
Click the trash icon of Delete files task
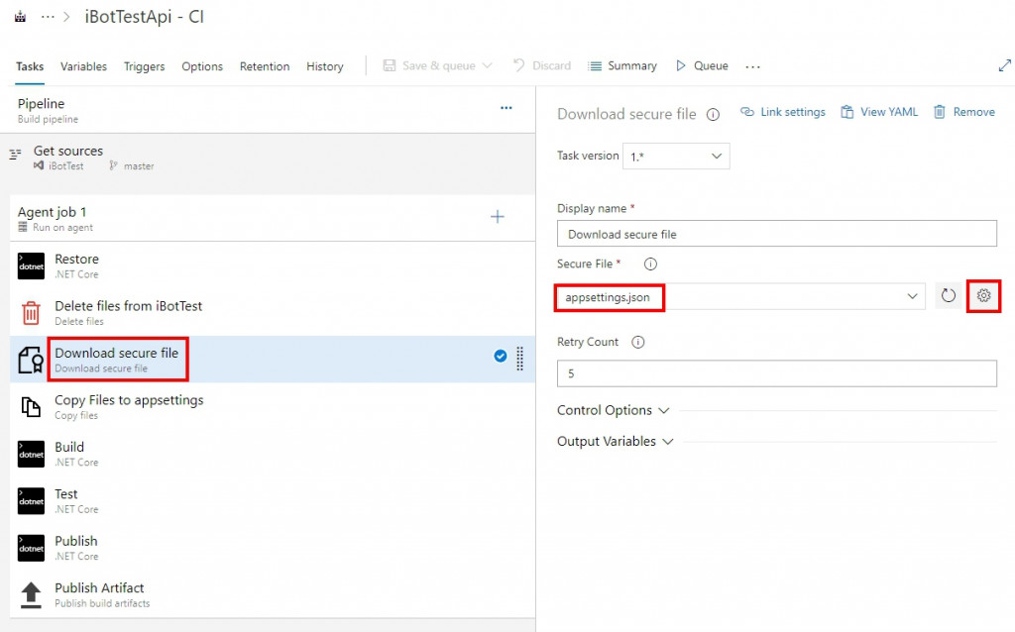pyautogui.click(x=31, y=313)
